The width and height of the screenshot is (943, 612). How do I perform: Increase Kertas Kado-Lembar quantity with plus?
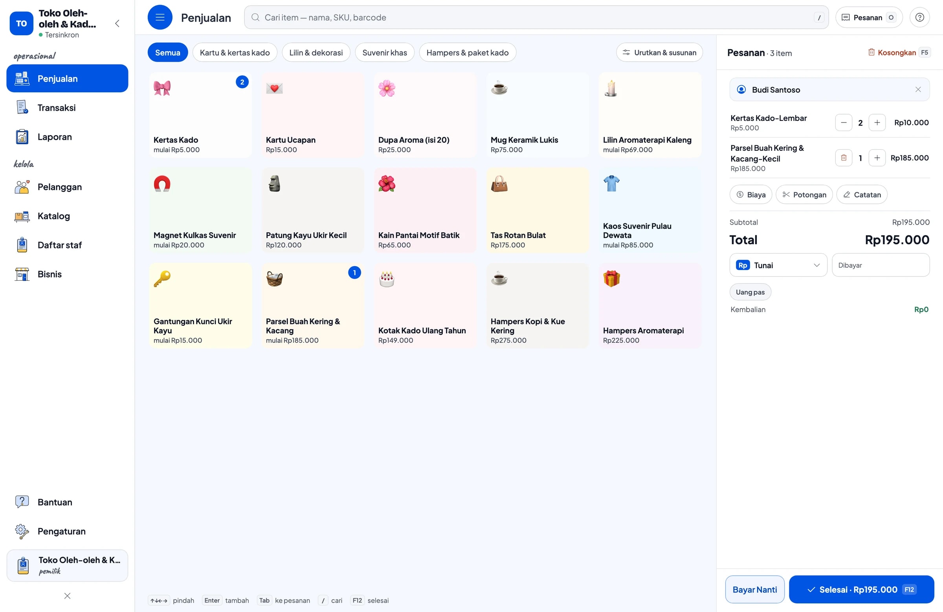pos(877,123)
